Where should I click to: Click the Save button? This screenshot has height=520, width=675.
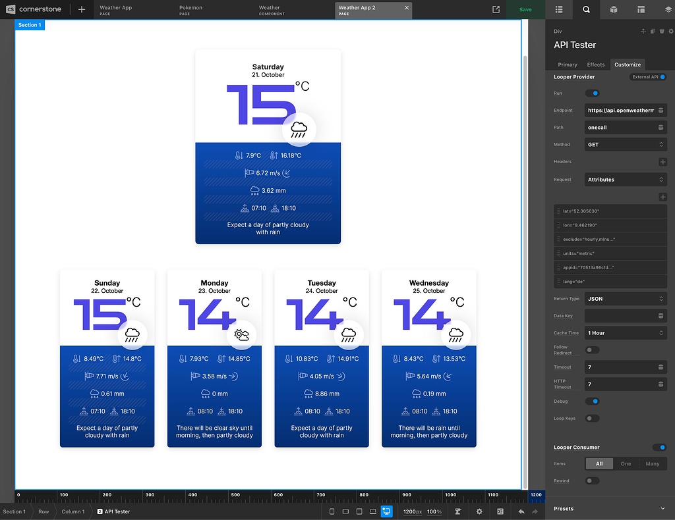(x=525, y=10)
